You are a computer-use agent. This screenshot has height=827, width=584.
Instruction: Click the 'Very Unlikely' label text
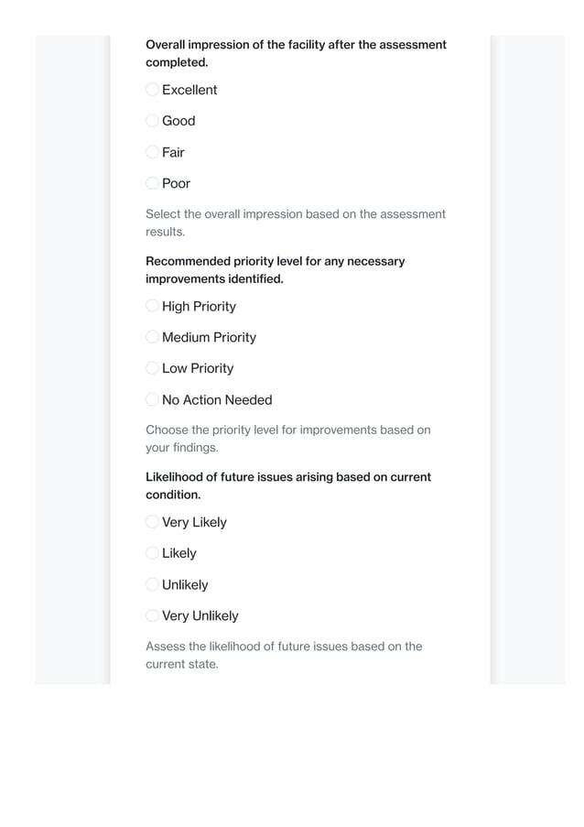200,615
